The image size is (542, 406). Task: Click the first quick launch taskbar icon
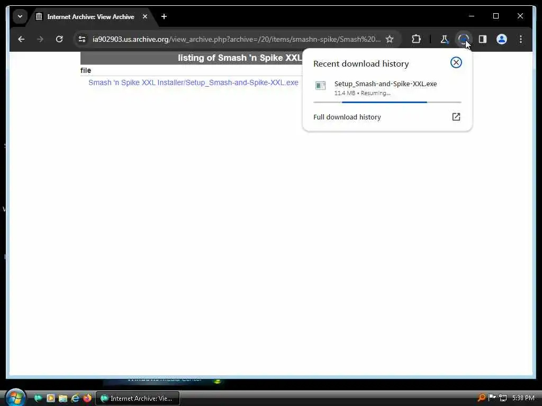pos(38,398)
